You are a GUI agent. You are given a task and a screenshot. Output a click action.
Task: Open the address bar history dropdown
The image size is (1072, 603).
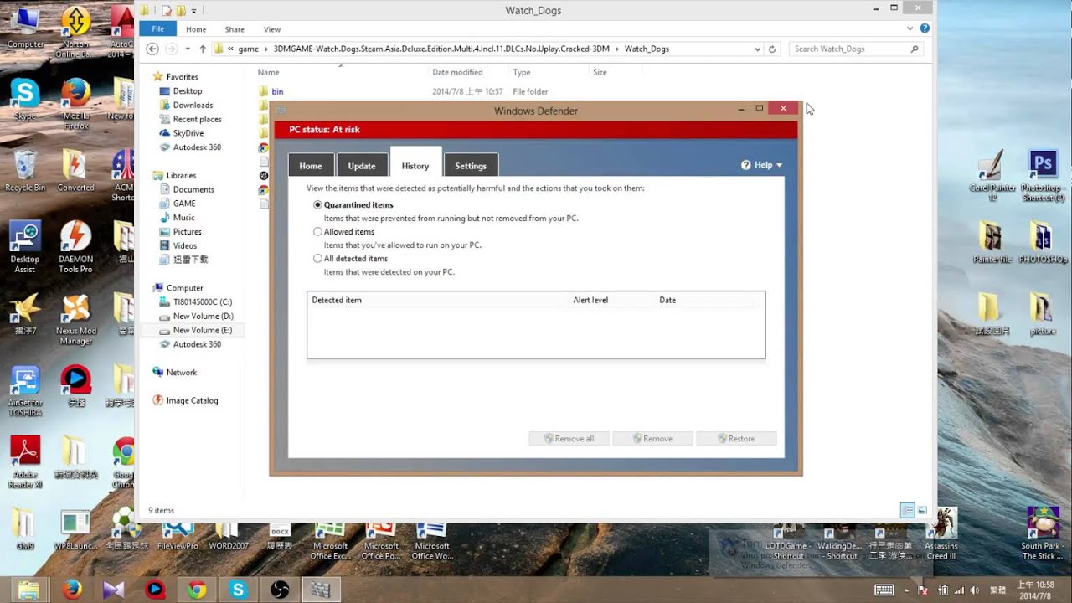click(758, 49)
